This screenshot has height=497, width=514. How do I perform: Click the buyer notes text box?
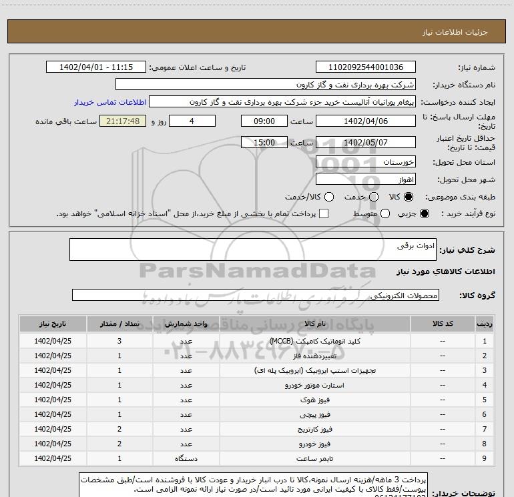tap(254, 485)
